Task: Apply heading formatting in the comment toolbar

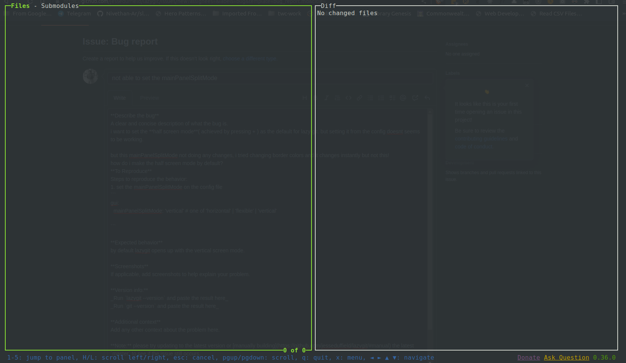Action: (305, 98)
